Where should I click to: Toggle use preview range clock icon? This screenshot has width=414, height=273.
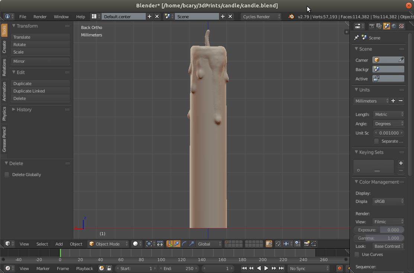pyautogui.click(x=102, y=268)
